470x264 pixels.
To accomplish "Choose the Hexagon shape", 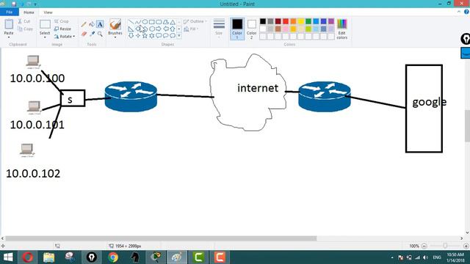I will click(x=152, y=29).
